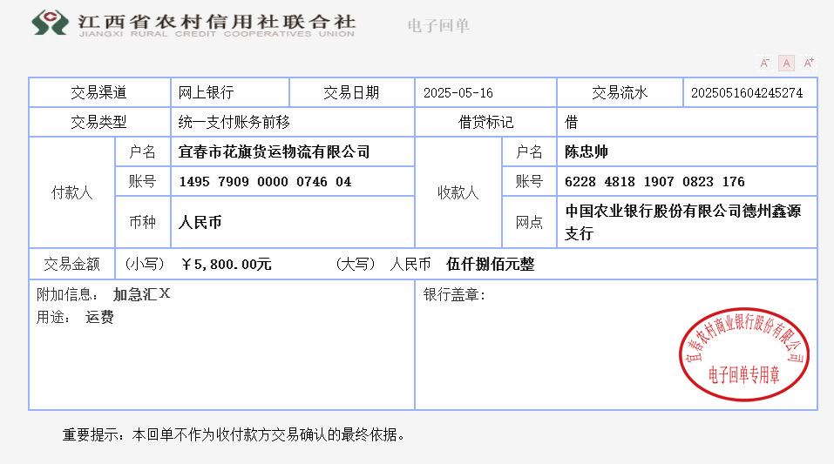Click the 交易渠道 label cell

[99, 92]
